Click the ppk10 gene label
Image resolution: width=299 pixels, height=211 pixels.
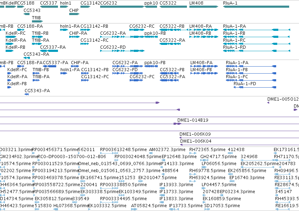(x=151, y=3)
